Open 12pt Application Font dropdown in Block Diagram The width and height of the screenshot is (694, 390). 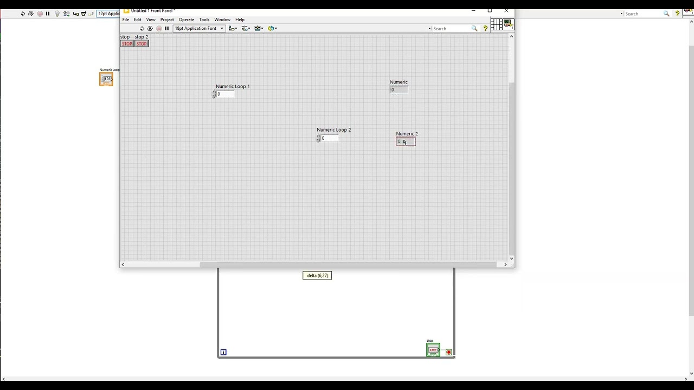click(108, 14)
